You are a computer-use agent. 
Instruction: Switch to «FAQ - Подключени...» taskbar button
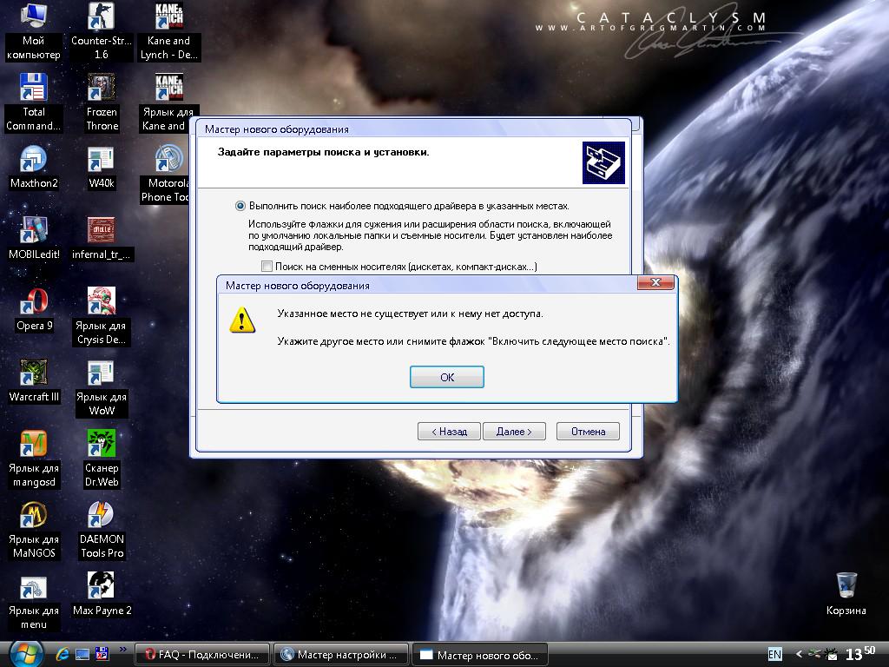pyautogui.click(x=202, y=655)
